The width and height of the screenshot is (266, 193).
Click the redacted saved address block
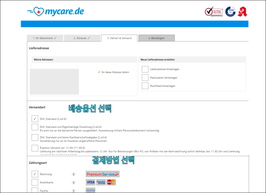[x=54, y=82]
